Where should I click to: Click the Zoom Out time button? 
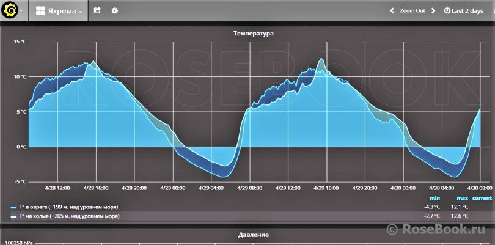[413, 11]
